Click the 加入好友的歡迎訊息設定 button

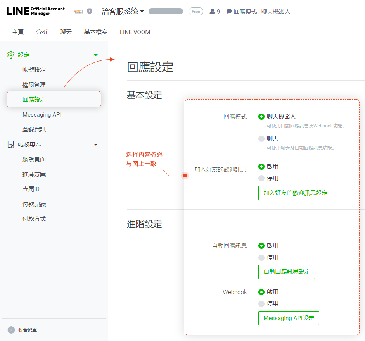click(x=296, y=193)
